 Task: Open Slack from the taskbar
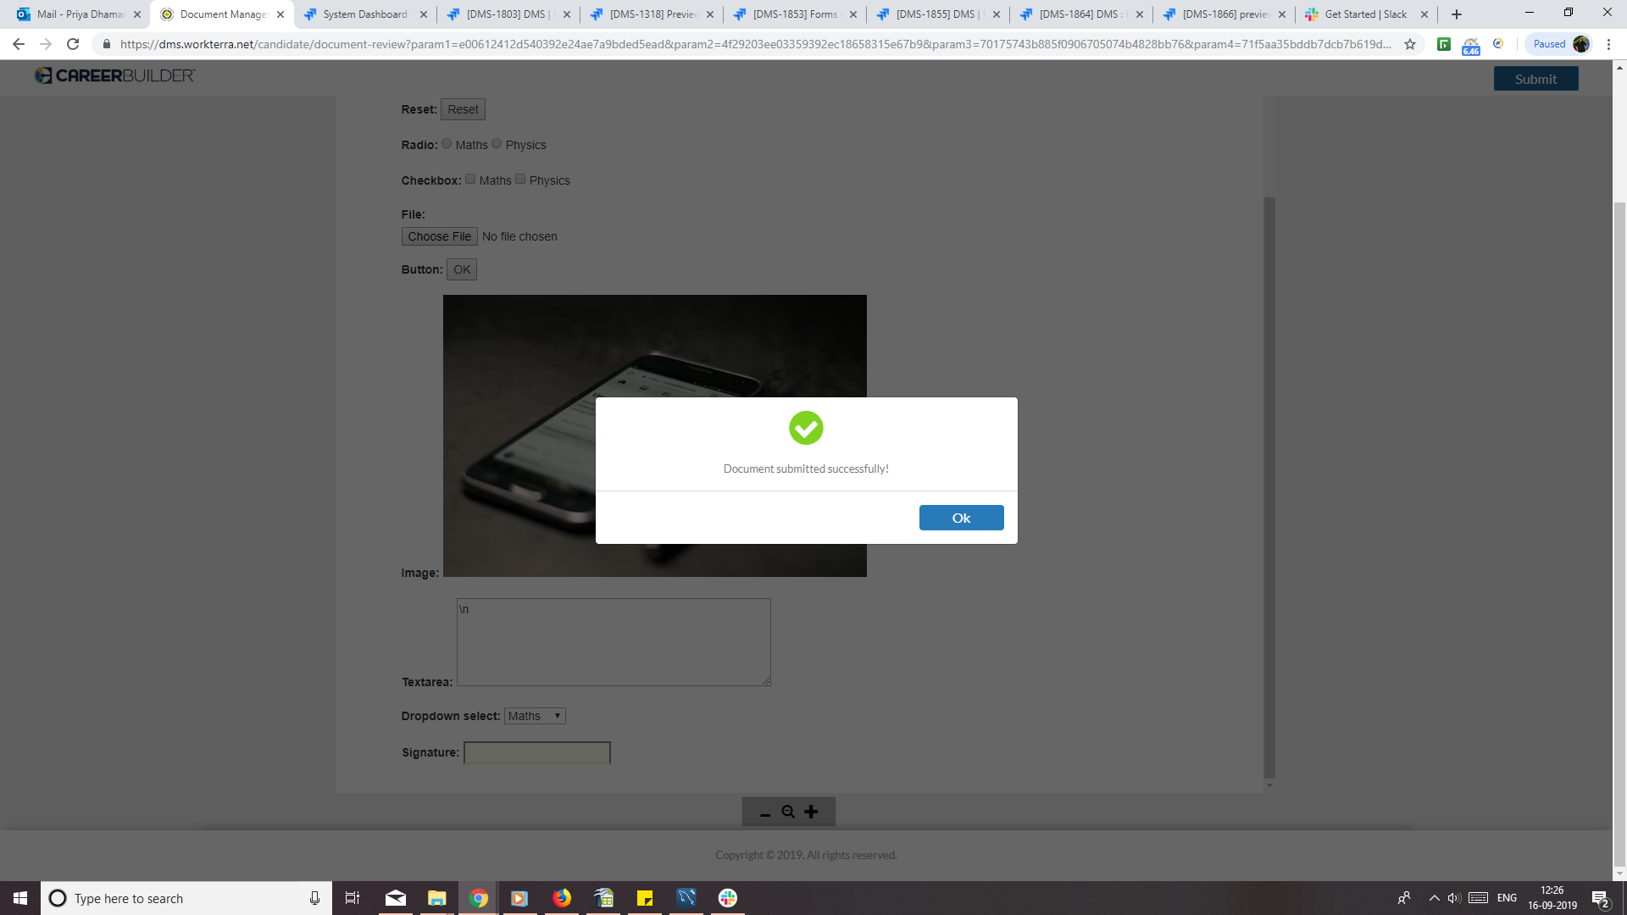(727, 898)
